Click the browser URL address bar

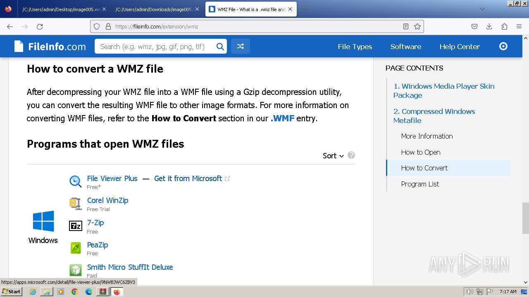pos(257,26)
